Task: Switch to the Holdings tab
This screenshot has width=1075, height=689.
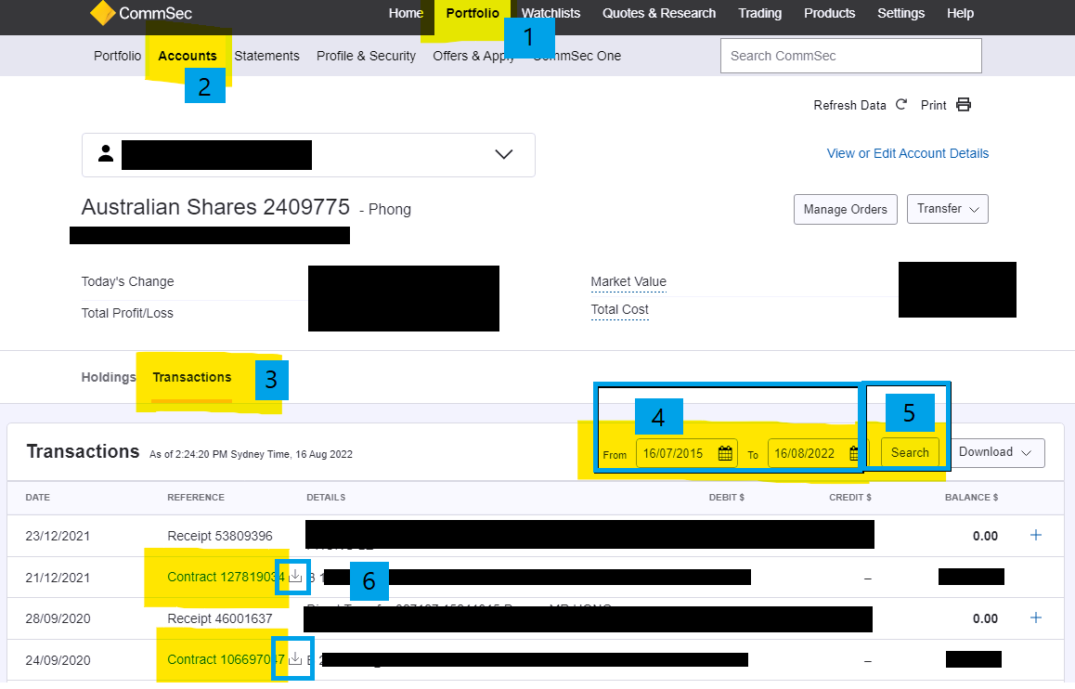Action: [109, 377]
